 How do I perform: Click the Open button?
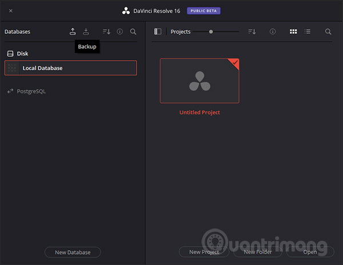(x=310, y=252)
